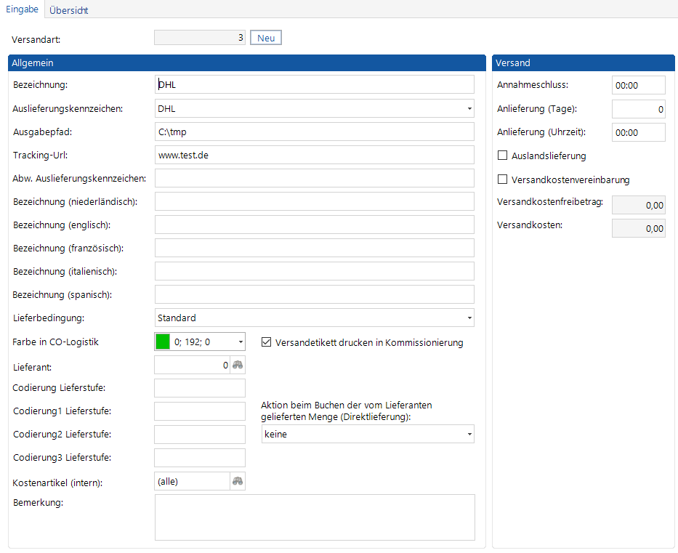
Task: Expand the Lieferbedingung dropdown set to Standard
Action: pyautogui.click(x=469, y=318)
